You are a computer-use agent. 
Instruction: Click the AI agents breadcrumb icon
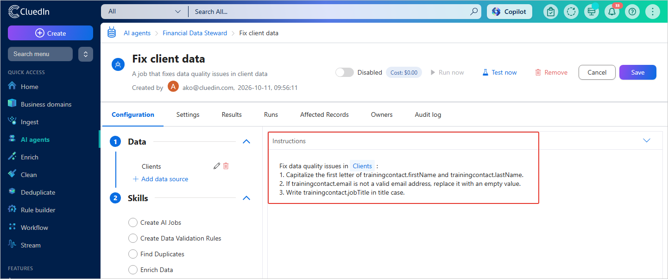click(112, 32)
